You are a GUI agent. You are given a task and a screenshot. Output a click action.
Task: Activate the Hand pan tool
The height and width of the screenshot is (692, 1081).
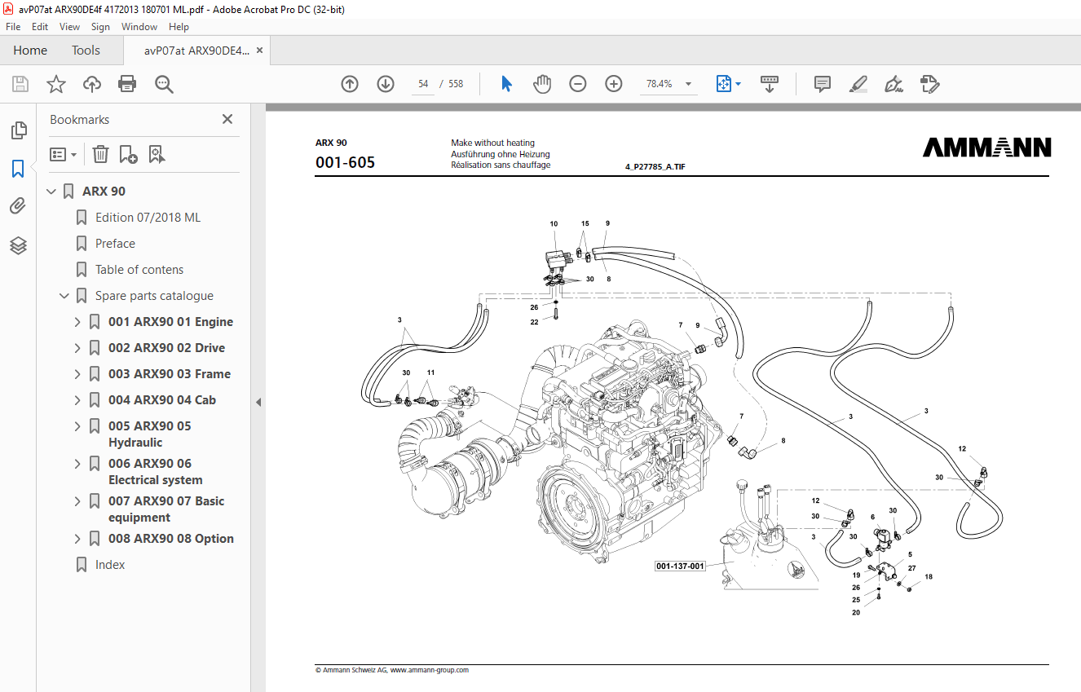(x=542, y=84)
